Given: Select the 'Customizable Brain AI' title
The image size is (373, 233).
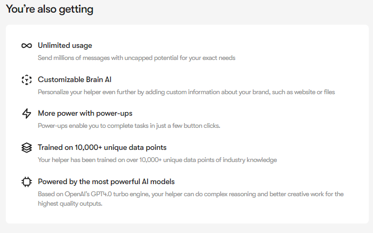Looking at the screenshot, I should click(75, 79).
